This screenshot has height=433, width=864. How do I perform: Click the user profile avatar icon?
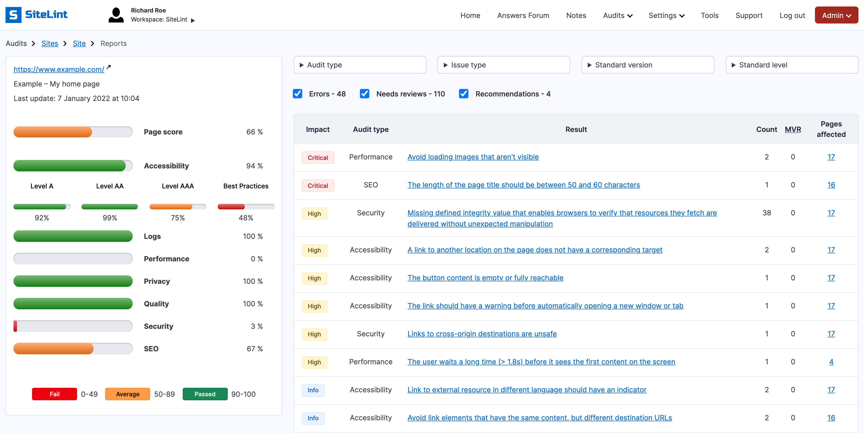[x=116, y=15]
